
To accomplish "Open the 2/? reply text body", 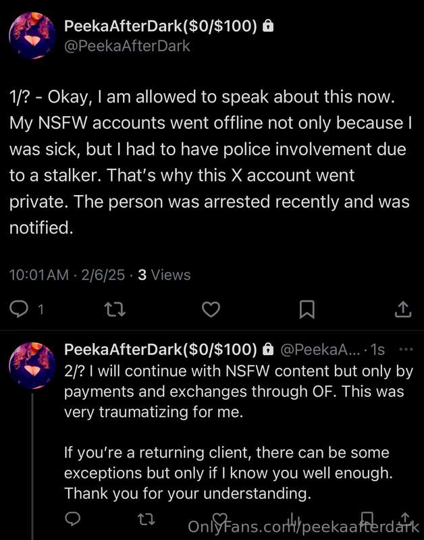I will [238, 432].
